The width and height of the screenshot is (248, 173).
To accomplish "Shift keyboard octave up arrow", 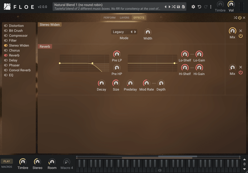I will tap(244, 159).
